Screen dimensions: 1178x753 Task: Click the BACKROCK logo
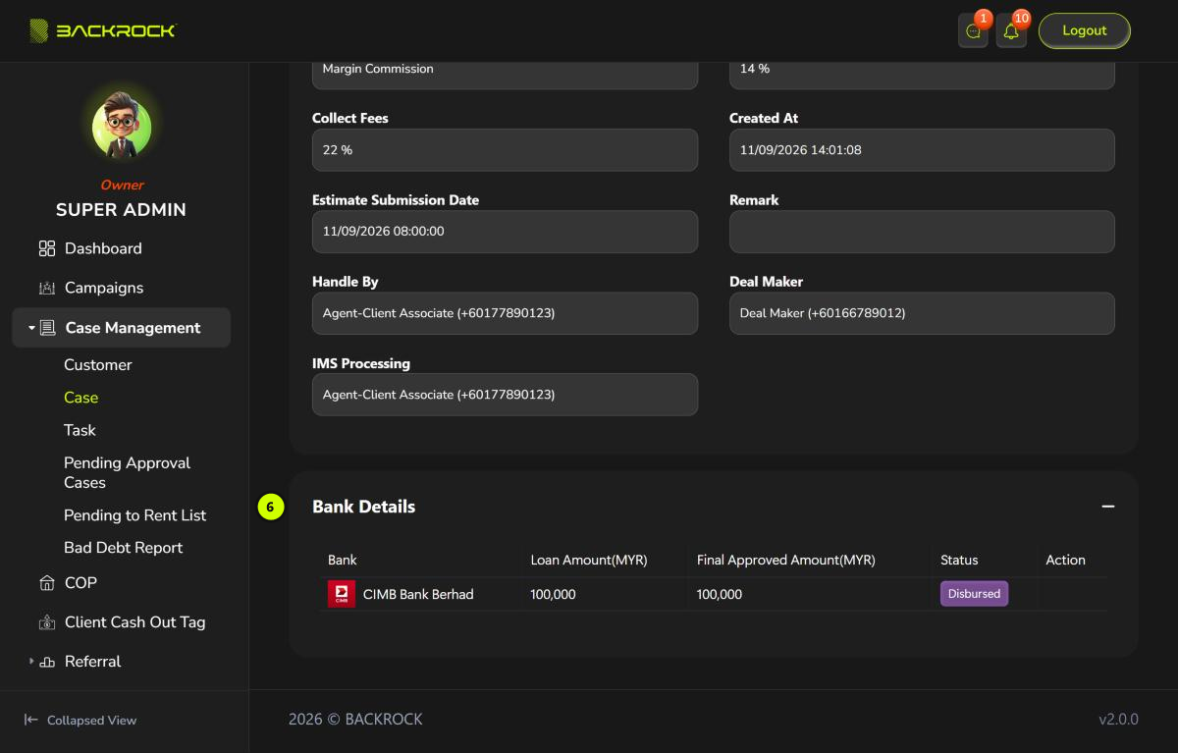point(103,30)
